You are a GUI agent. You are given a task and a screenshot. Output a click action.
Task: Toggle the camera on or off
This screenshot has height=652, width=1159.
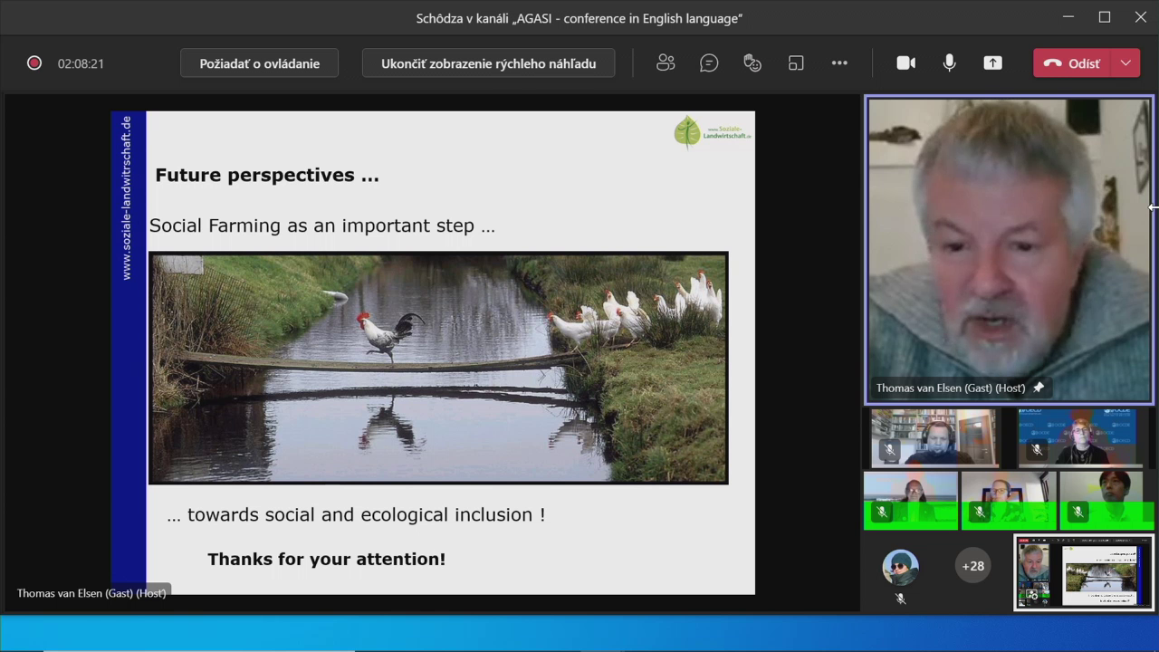pyautogui.click(x=905, y=63)
